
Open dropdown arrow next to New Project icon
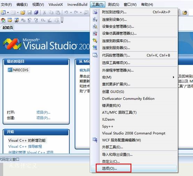pyautogui.click(x=8, y=13)
